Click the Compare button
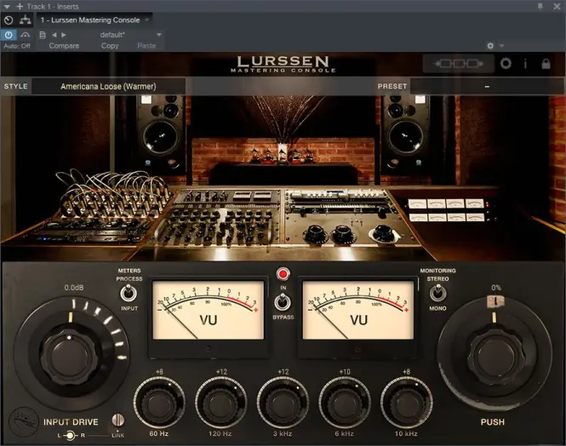Viewport: 566px width, 446px height. tap(64, 46)
